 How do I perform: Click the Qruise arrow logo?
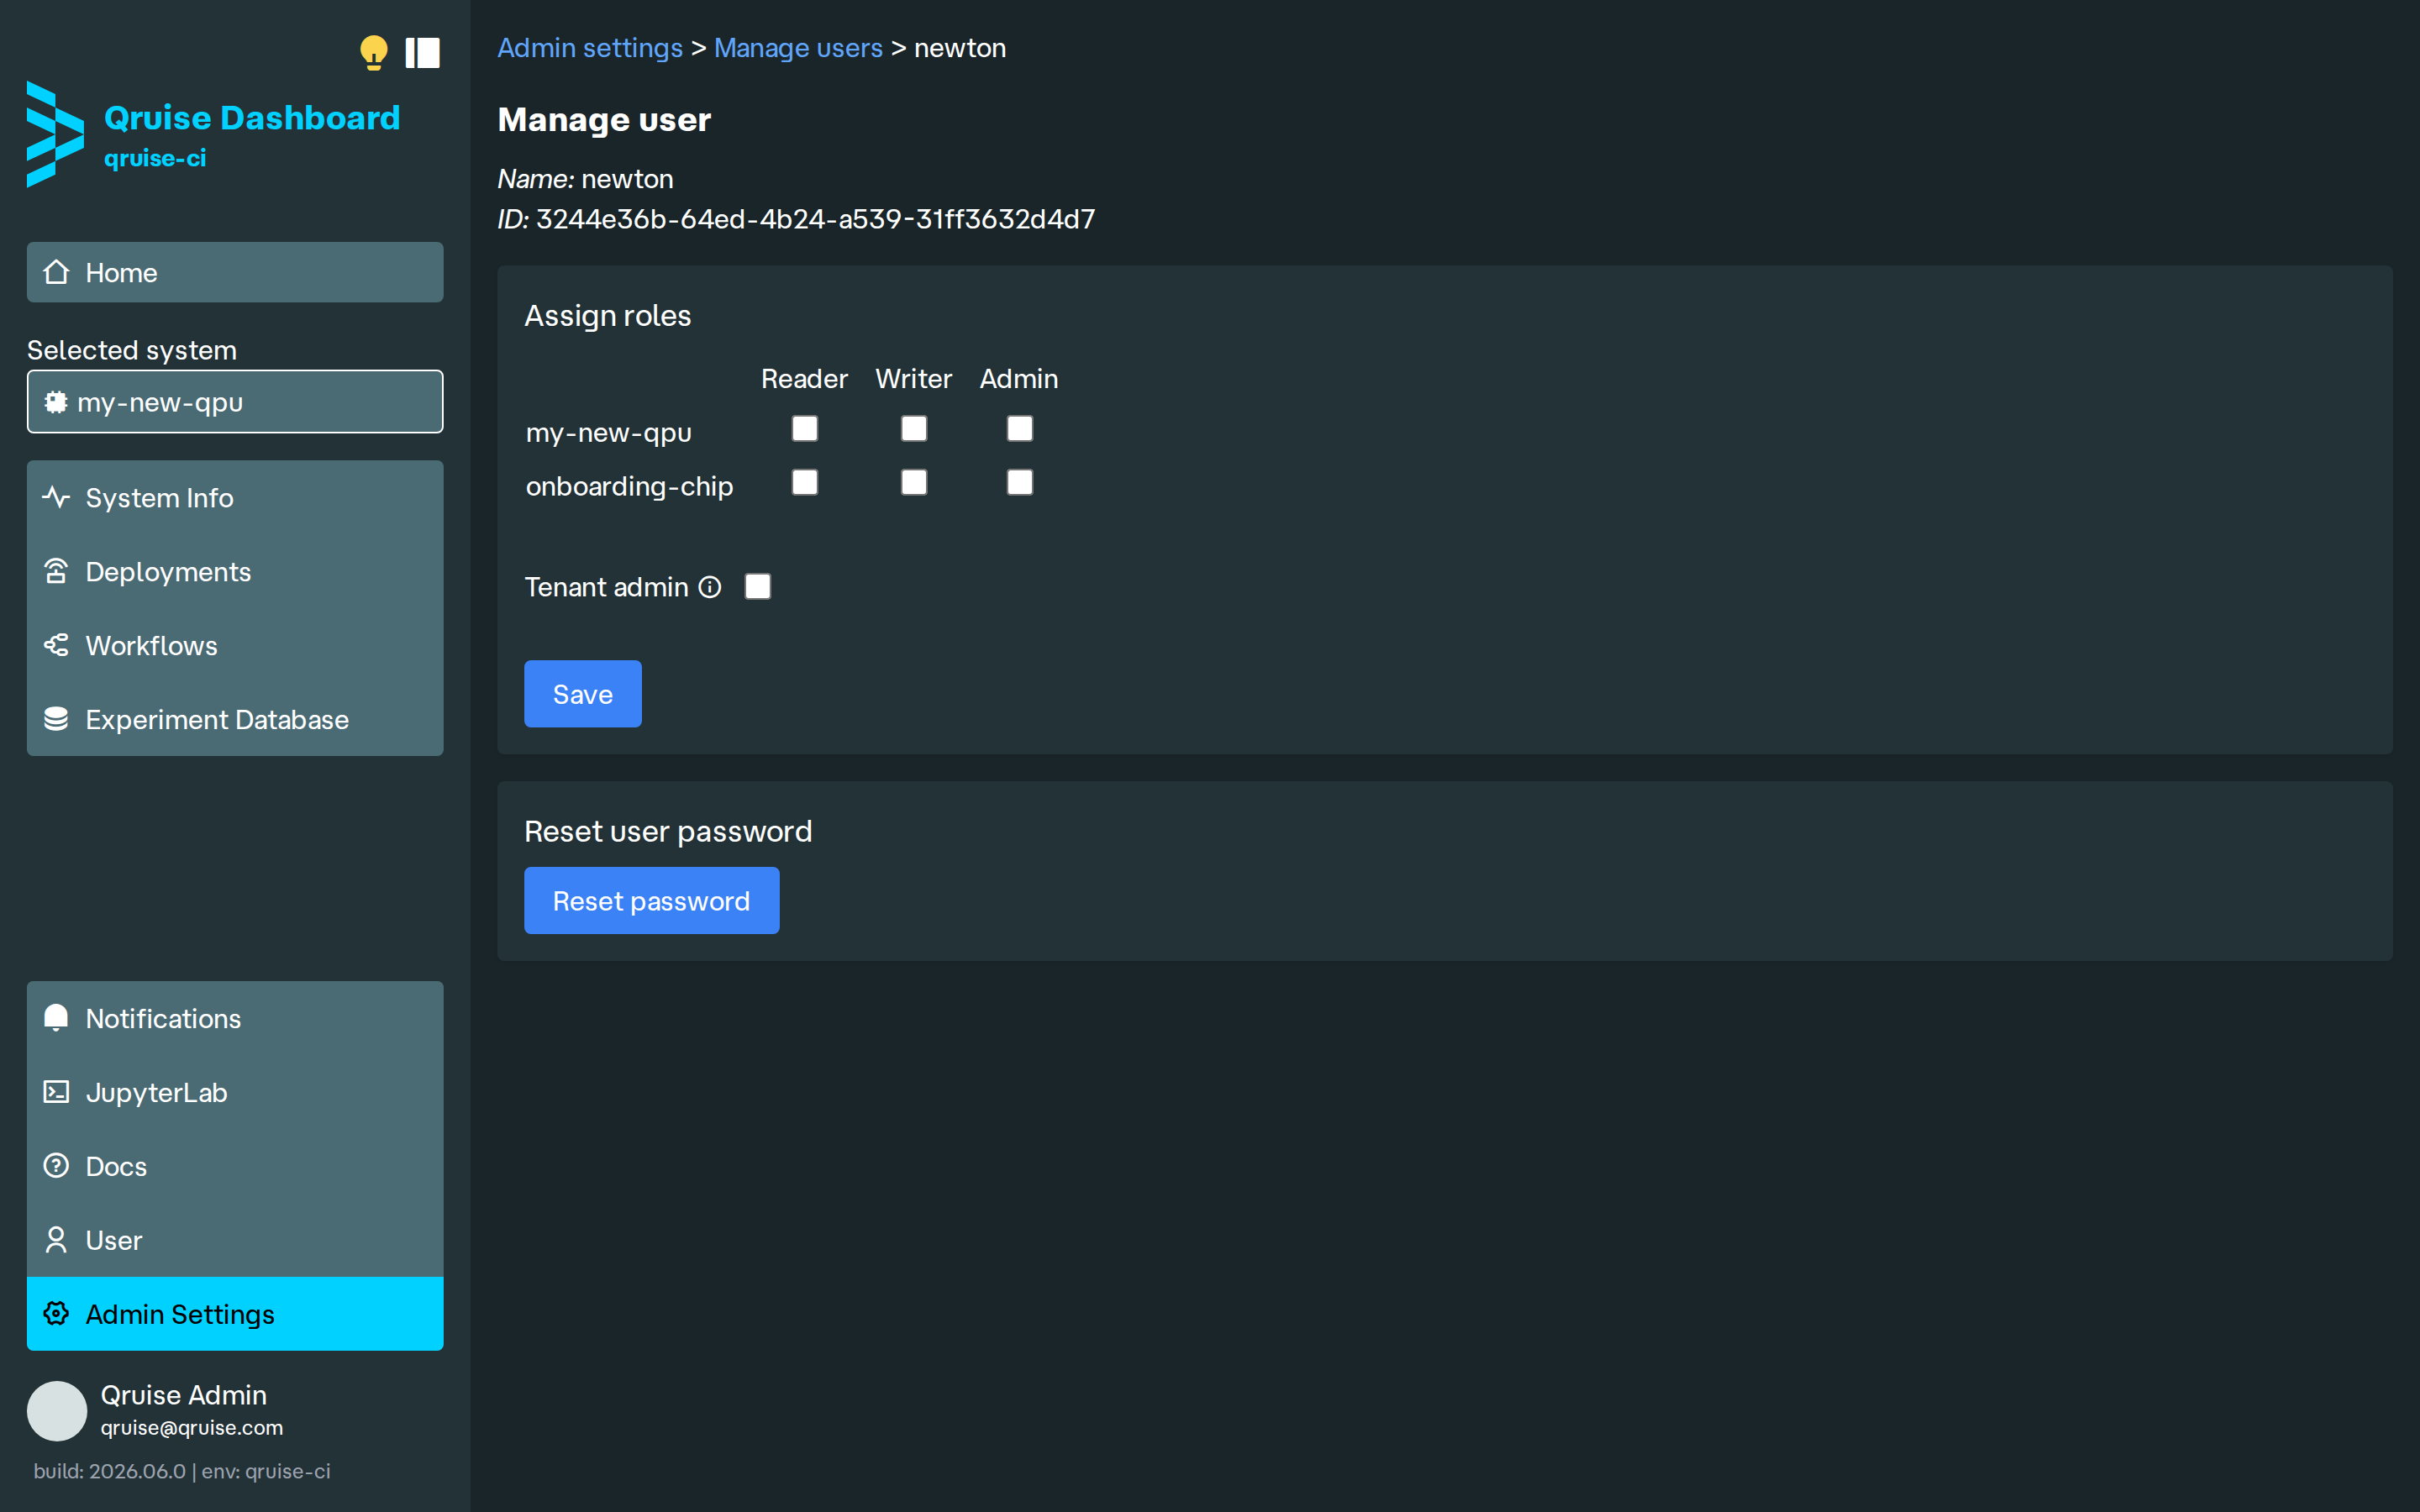(55, 134)
